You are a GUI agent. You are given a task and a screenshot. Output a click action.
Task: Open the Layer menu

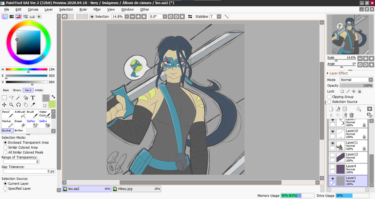(49, 10)
